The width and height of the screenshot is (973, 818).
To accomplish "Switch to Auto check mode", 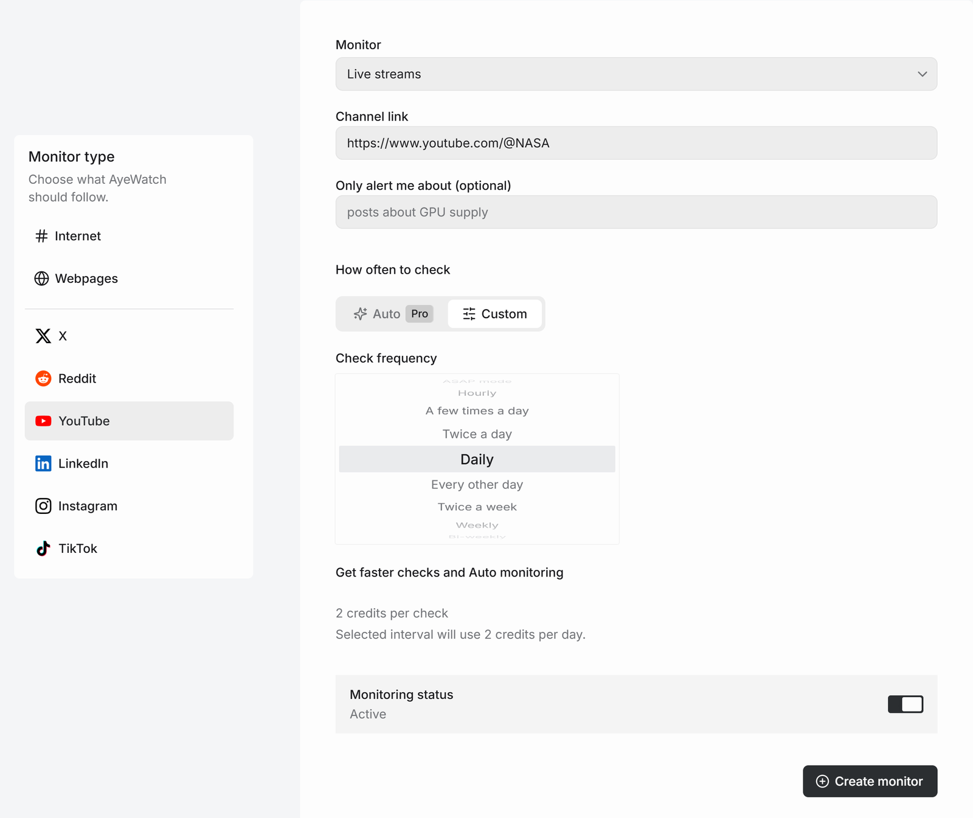I will (x=393, y=314).
